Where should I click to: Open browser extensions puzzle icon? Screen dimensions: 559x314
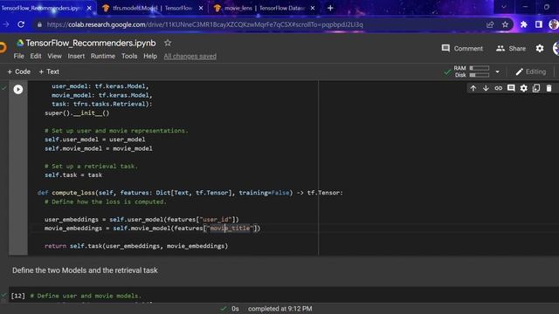[524, 24]
